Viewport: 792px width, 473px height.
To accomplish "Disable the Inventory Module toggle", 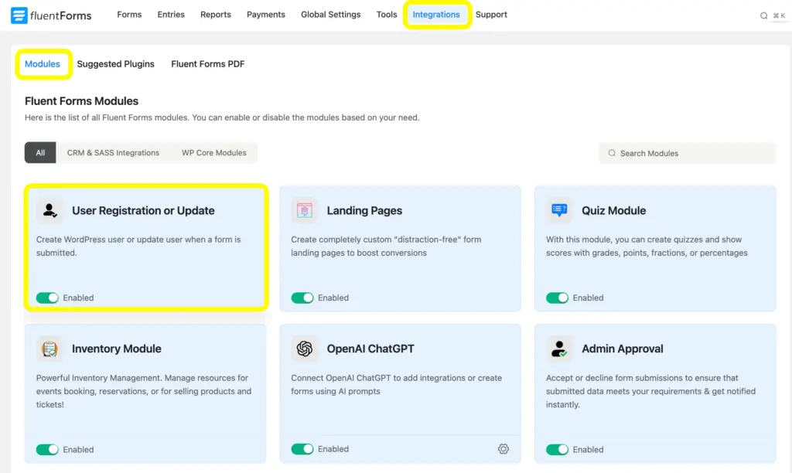I will 47,449.
